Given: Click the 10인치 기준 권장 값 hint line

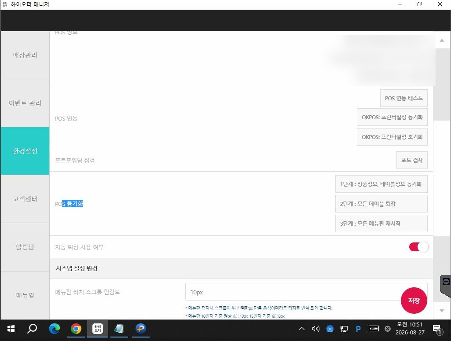Looking at the screenshot, I should 235,316.
